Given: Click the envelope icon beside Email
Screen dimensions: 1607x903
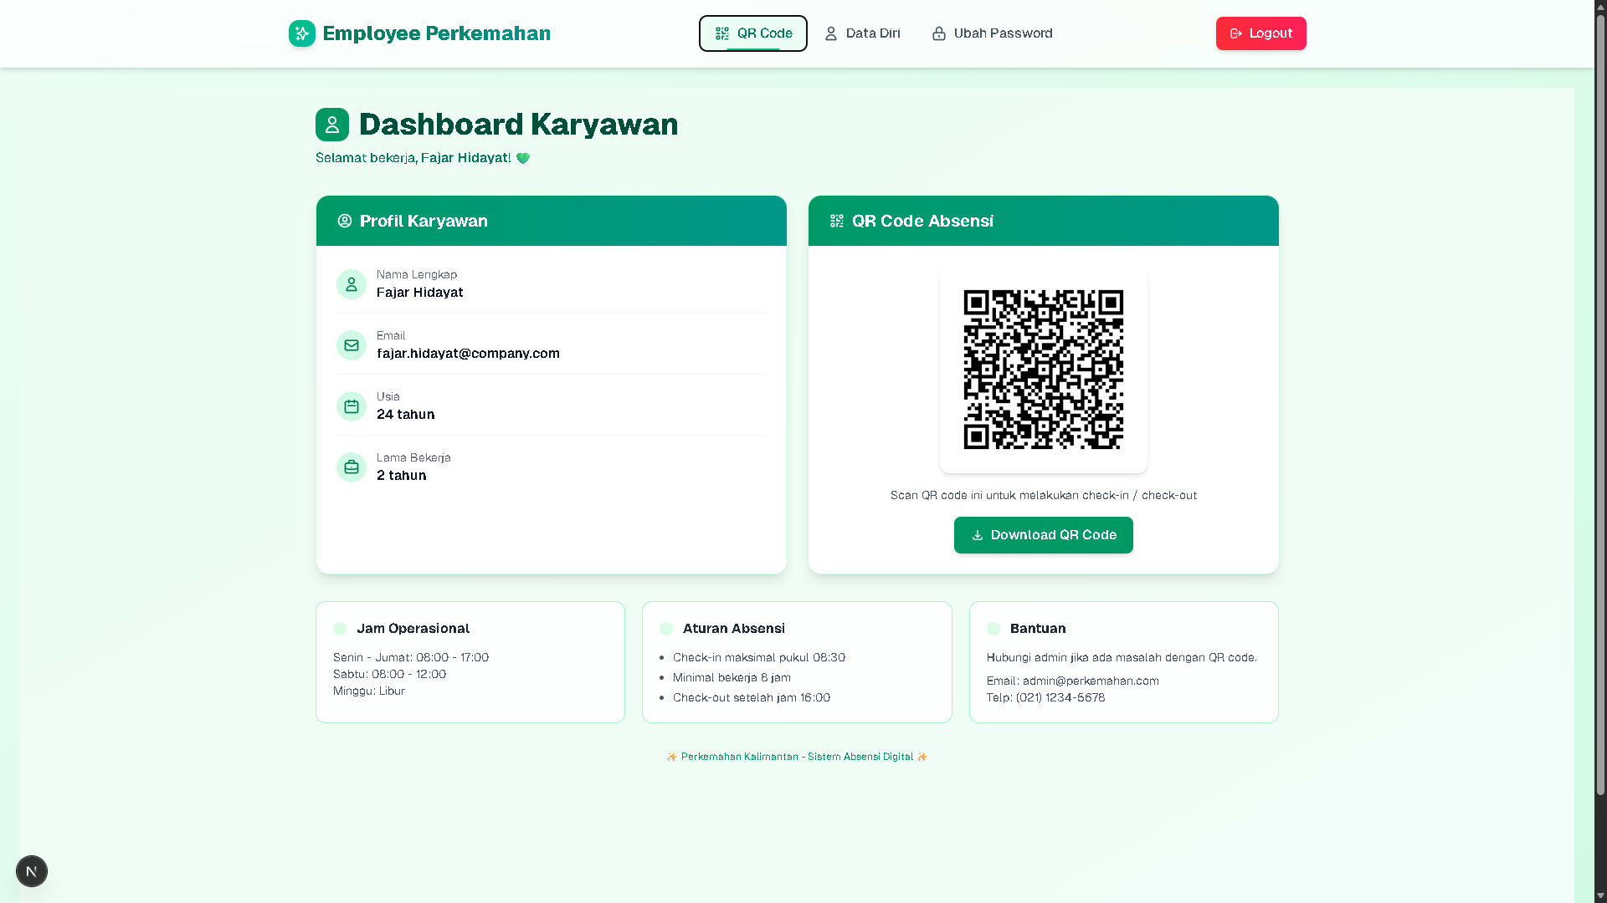Looking at the screenshot, I should 352,345.
